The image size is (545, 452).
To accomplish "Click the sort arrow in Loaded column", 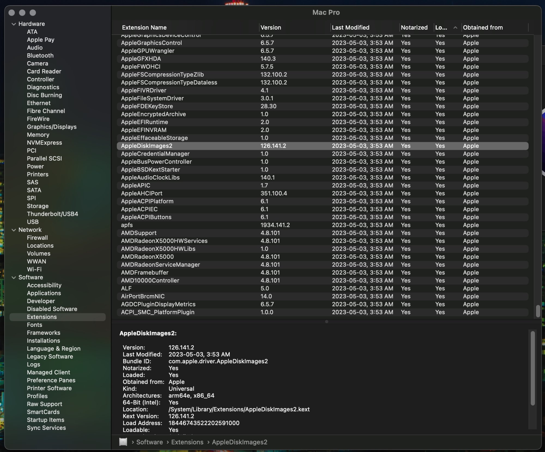I will point(455,27).
